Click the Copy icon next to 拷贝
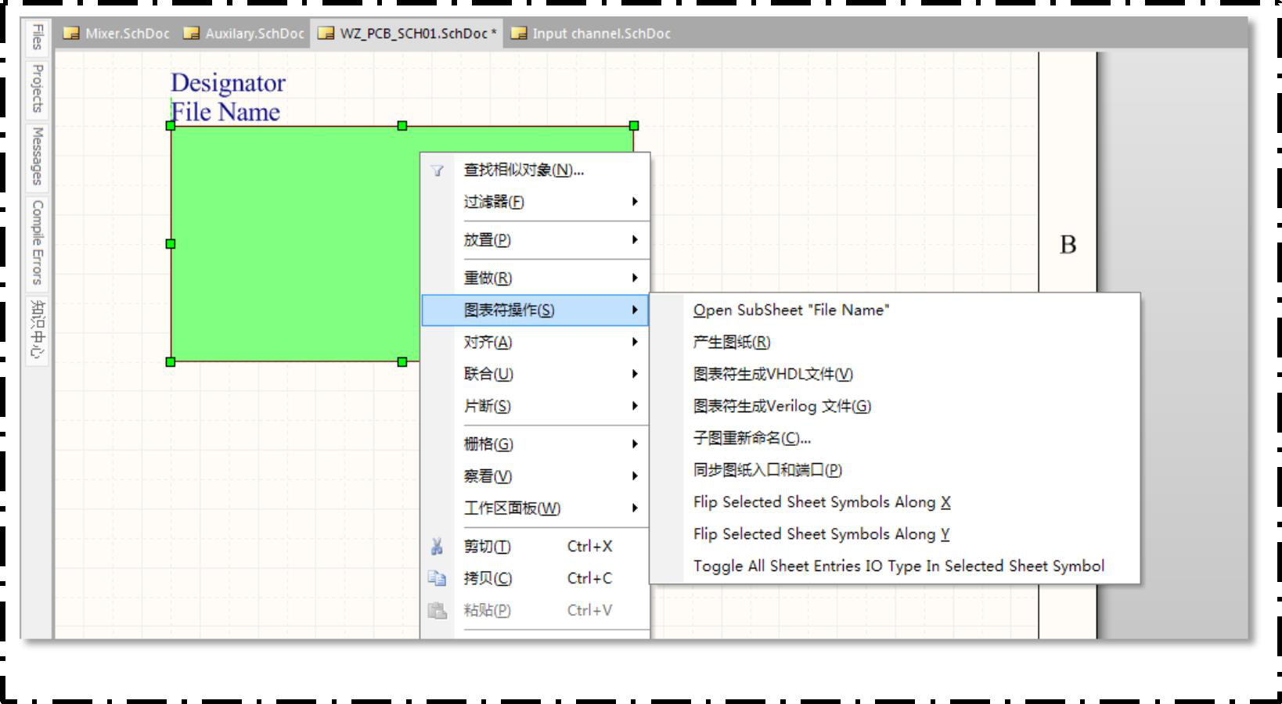The width and height of the screenshot is (1282, 704). click(437, 579)
